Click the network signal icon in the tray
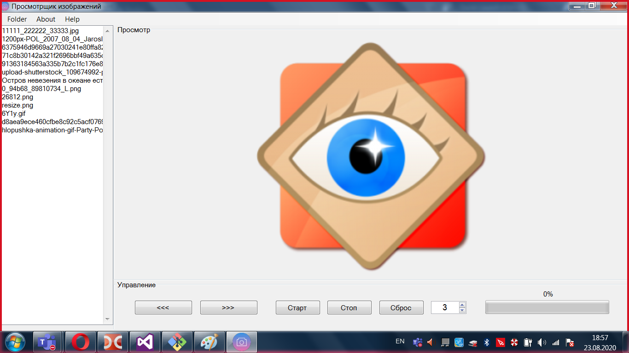 tap(555, 342)
